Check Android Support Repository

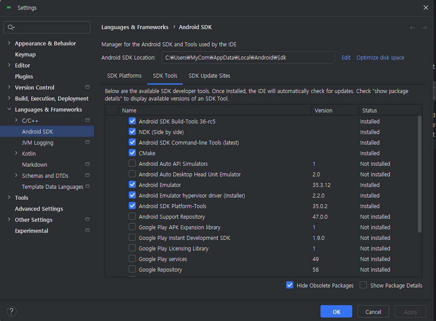[x=132, y=216]
